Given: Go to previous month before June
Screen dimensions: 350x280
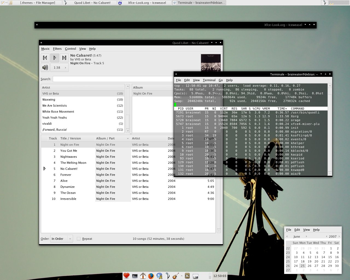Looking at the screenshot, I should [x=287, y=237].
